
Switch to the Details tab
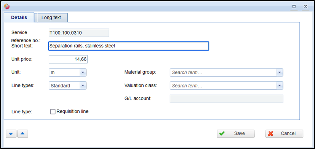click(x=19, y=17)
